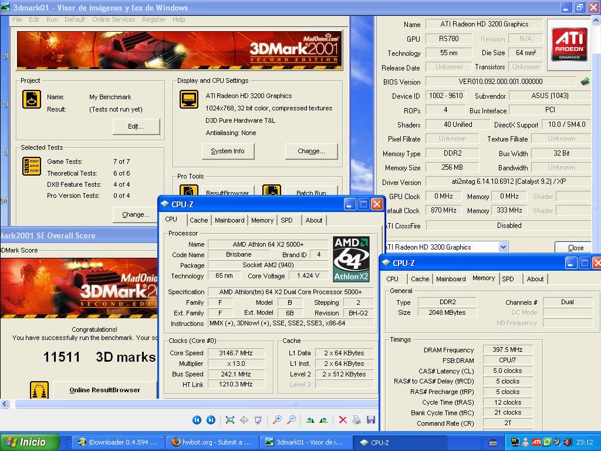Click the green NVIDIA-style tray icon
The height and width of the screenshot is (451, 601).
(547, 442)
